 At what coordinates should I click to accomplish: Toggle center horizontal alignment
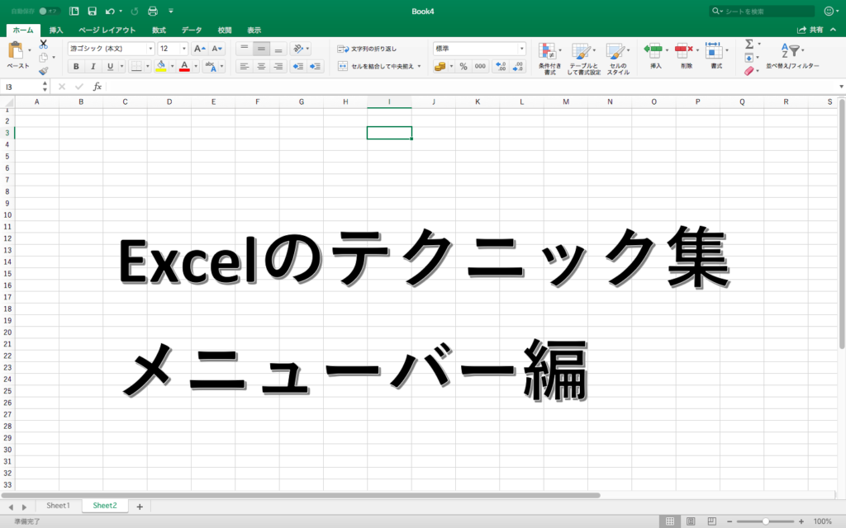point(261,66)
